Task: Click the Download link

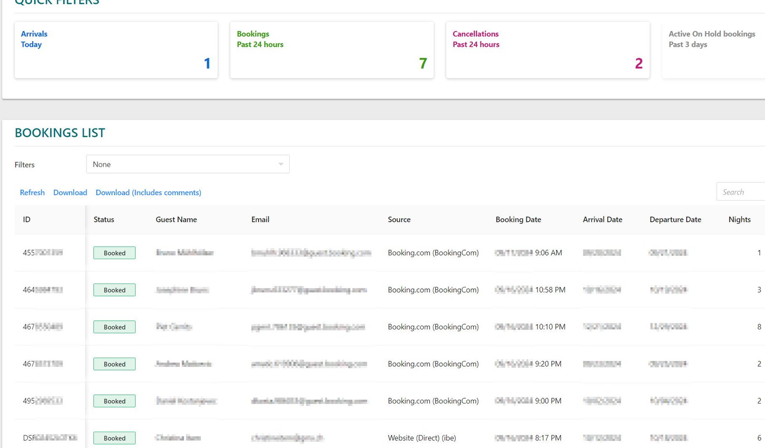Action: [70, 192]
